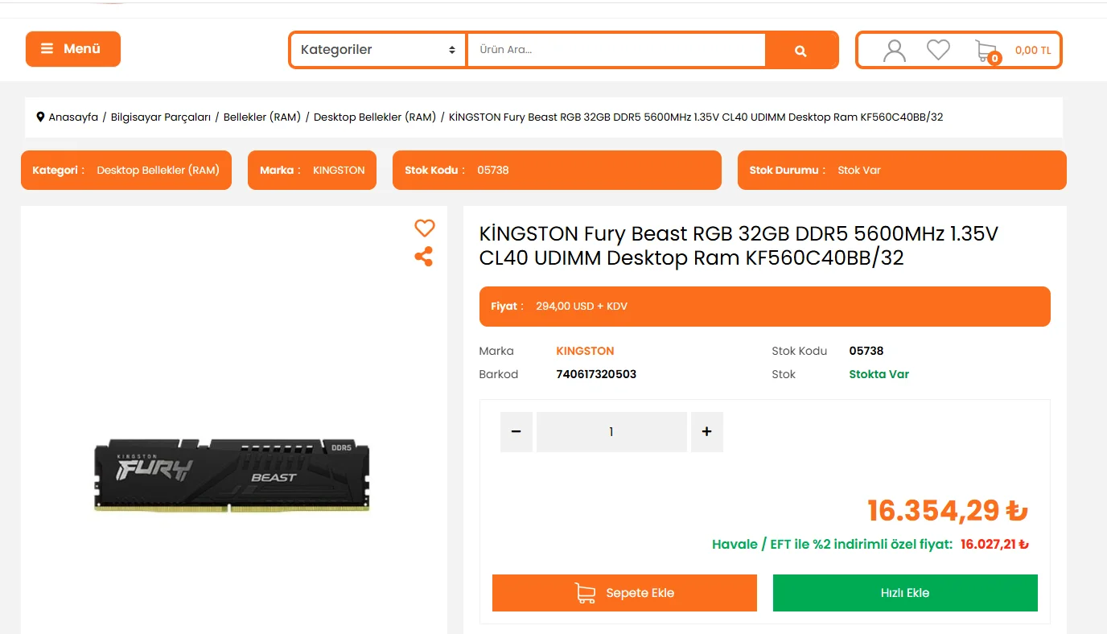Add product to favorites with heart icon
1107x634 pixels.
point(425,228)
